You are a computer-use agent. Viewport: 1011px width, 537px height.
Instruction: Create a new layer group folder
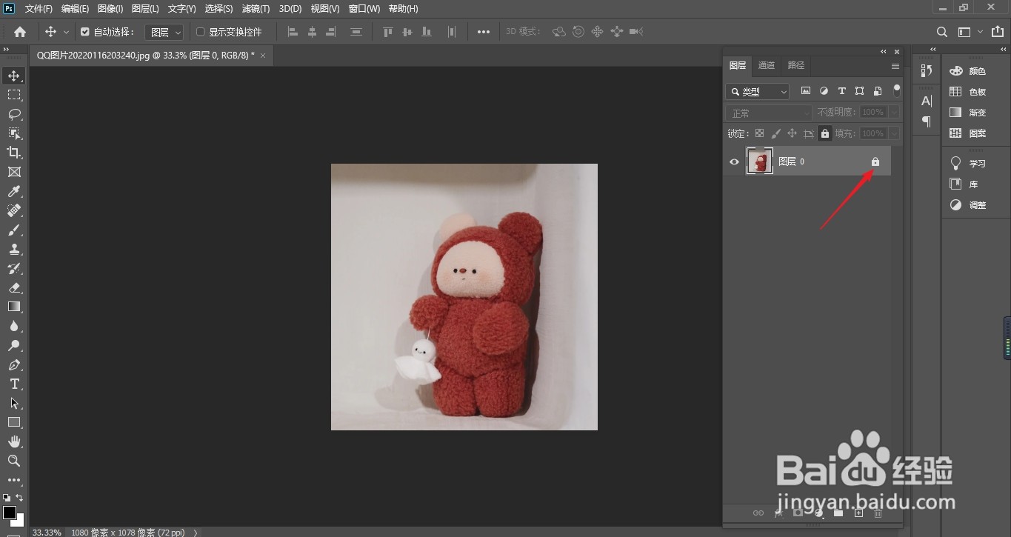838,513
